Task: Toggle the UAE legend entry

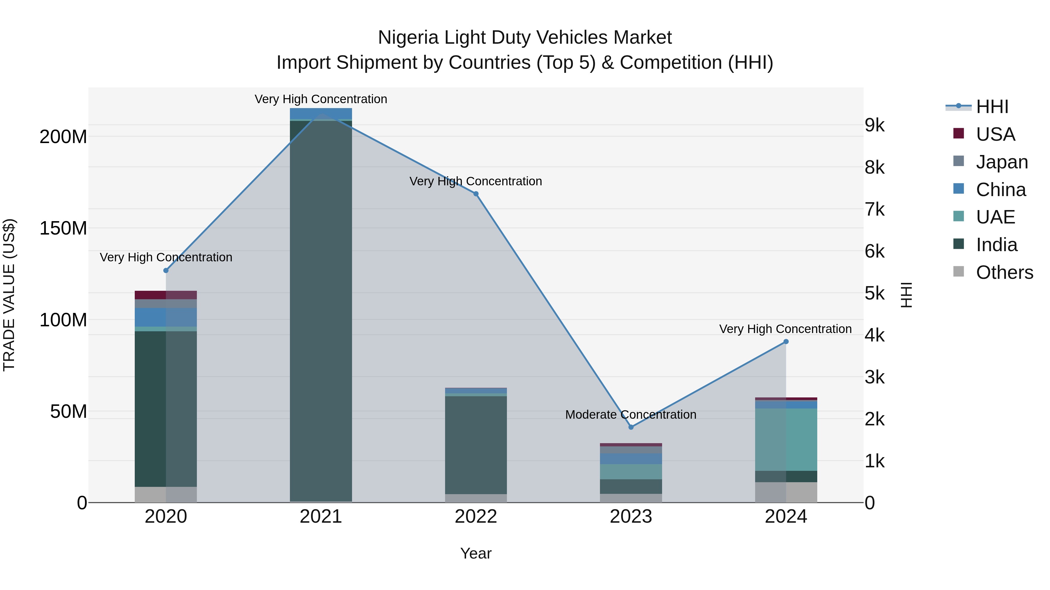Action: [984, 216]
